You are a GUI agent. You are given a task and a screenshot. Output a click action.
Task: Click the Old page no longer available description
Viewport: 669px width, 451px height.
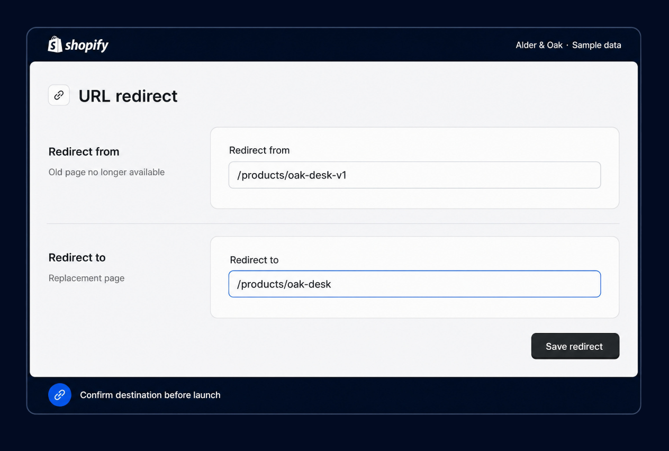(x=106, y=172)
